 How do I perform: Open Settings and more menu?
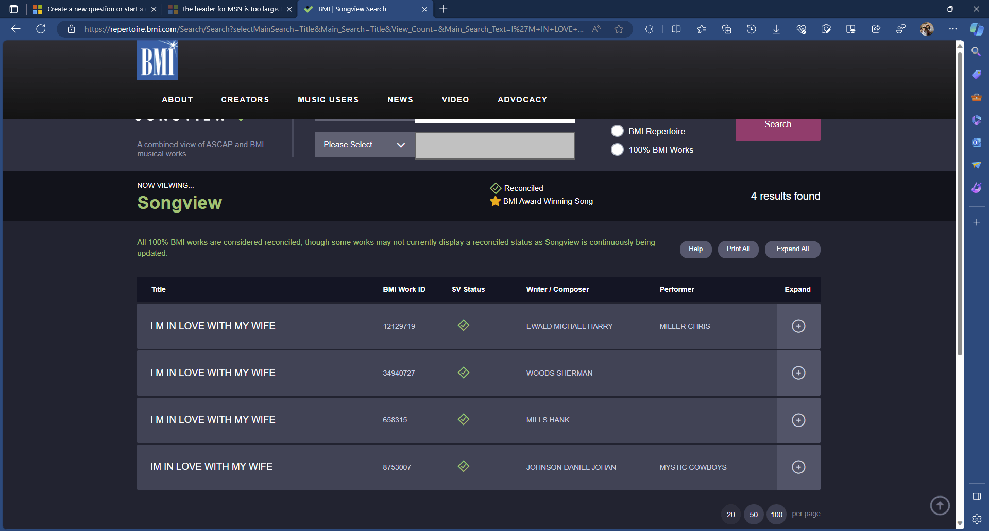[x=953, y=29]
